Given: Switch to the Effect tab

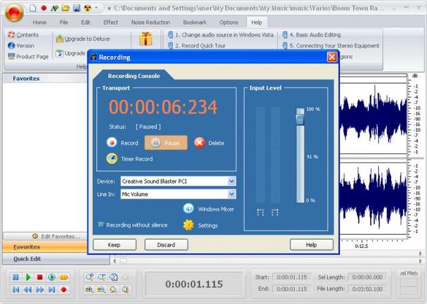Looking at the screenshot, I should 111,22.
